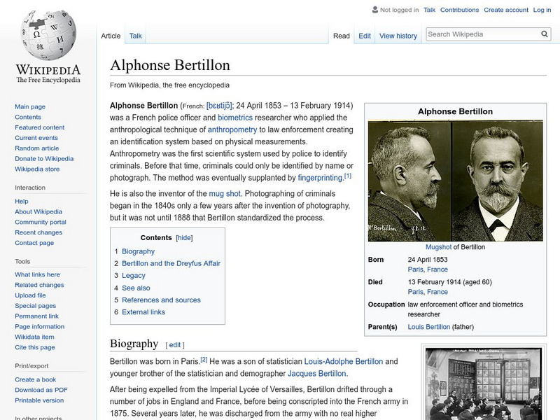Image resolution: width=560 pixels, height=420 pixels.
Task: Switch to the Talk tab
Action: [x=136, y=36]
